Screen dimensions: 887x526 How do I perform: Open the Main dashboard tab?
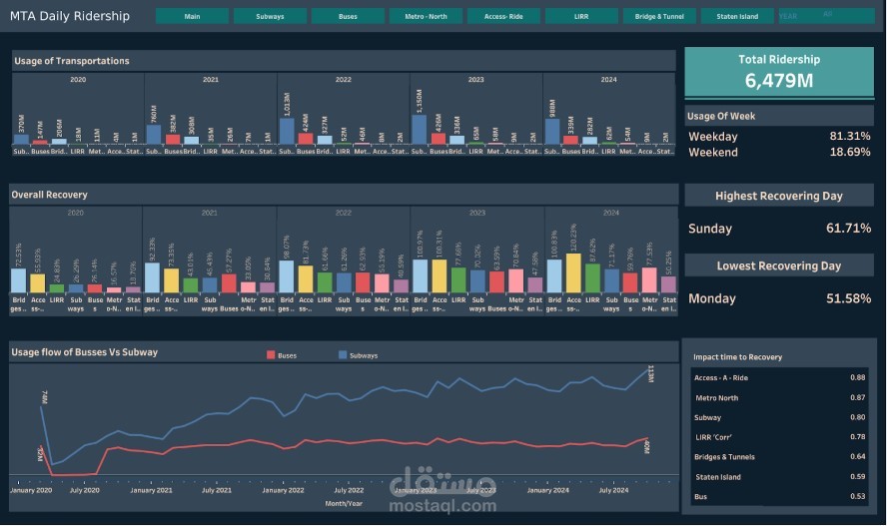(192, 16)
